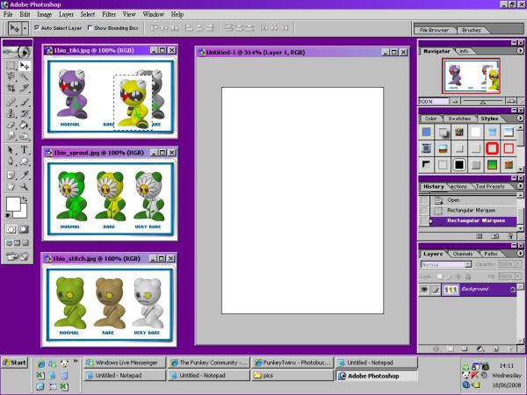Open the History panel flyout menu
The height and width of the screenshot is (395, 527).
pos(520,186)
